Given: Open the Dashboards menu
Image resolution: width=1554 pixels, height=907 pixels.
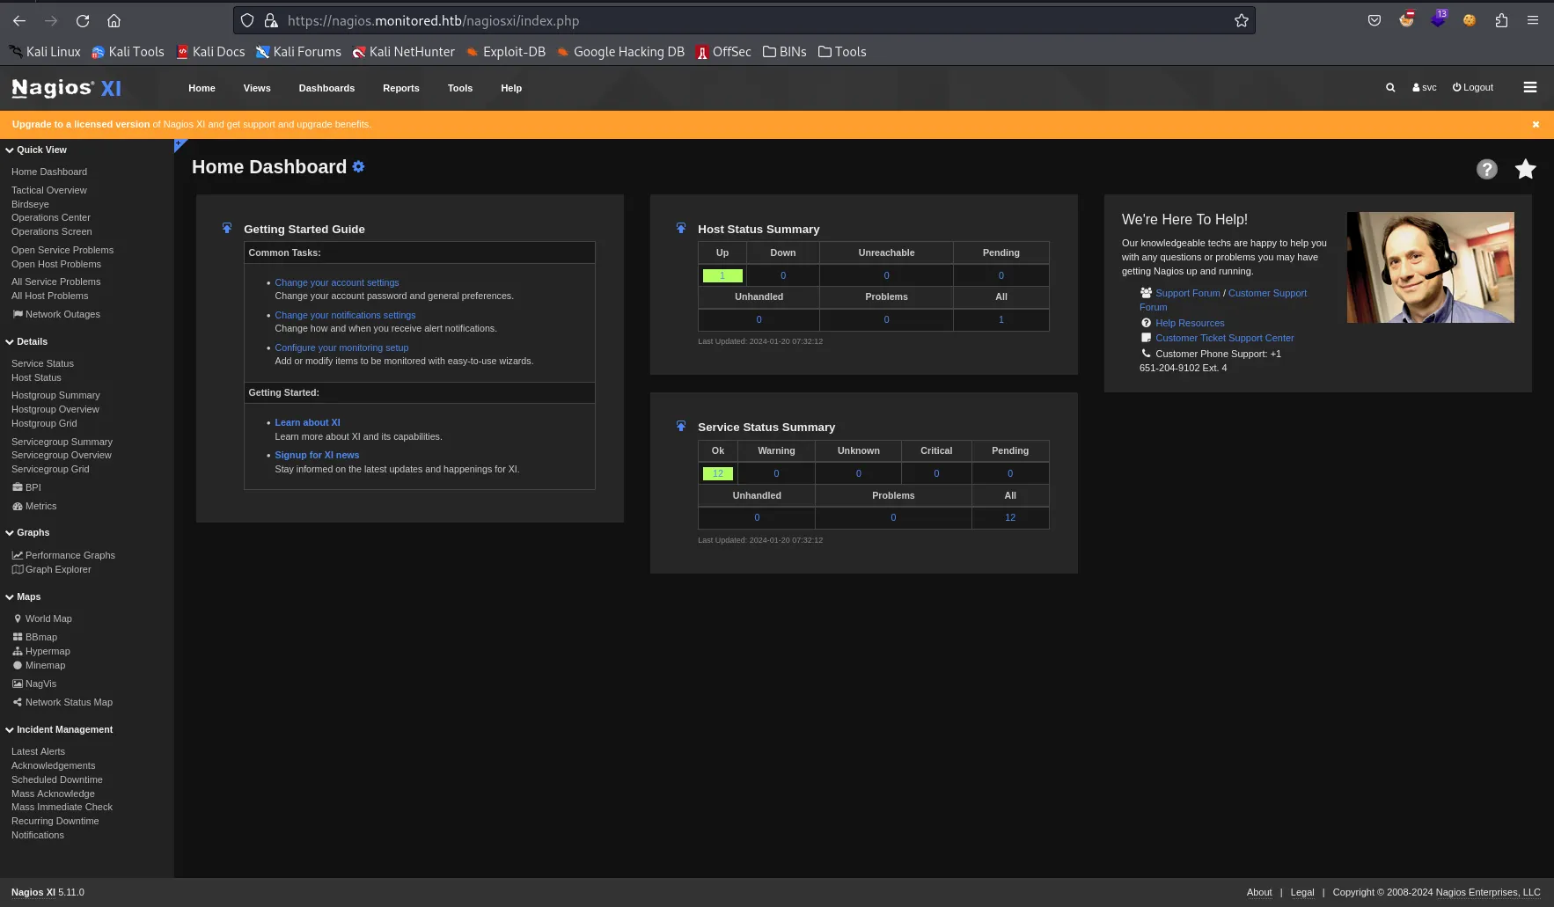Looking at the screenshot, I should 326,88.
